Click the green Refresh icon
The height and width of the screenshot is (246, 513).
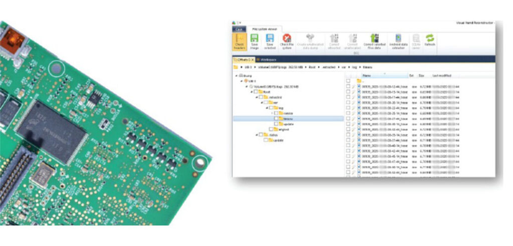[x=429, y=40]
